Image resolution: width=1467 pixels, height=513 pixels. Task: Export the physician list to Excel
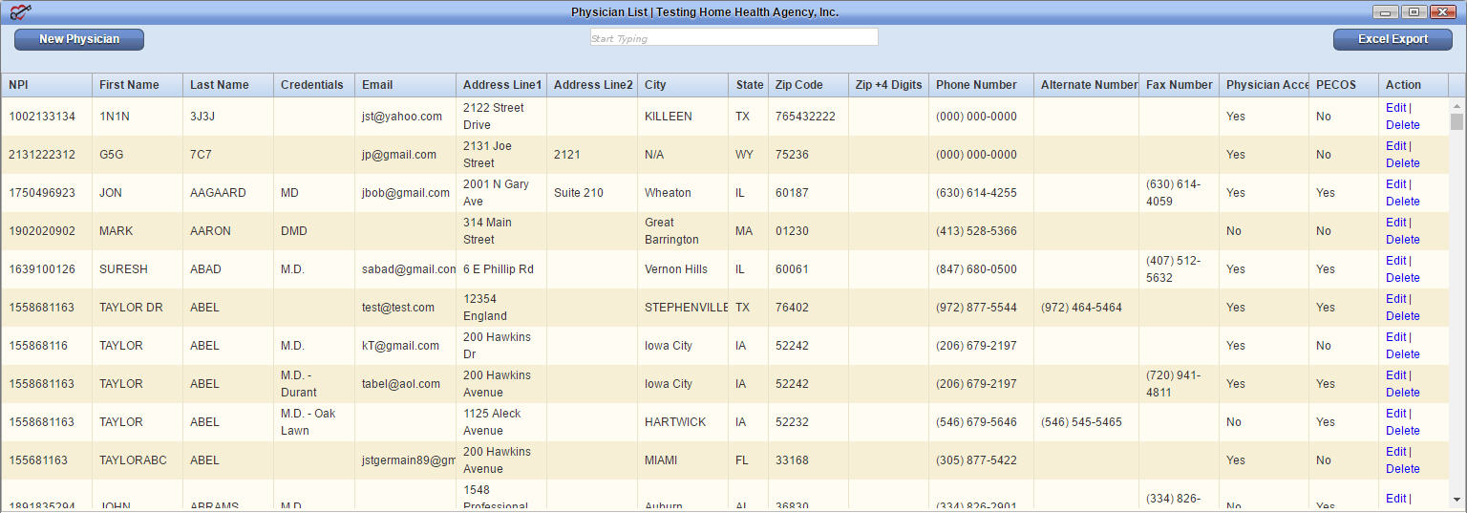coord(1393,39)
